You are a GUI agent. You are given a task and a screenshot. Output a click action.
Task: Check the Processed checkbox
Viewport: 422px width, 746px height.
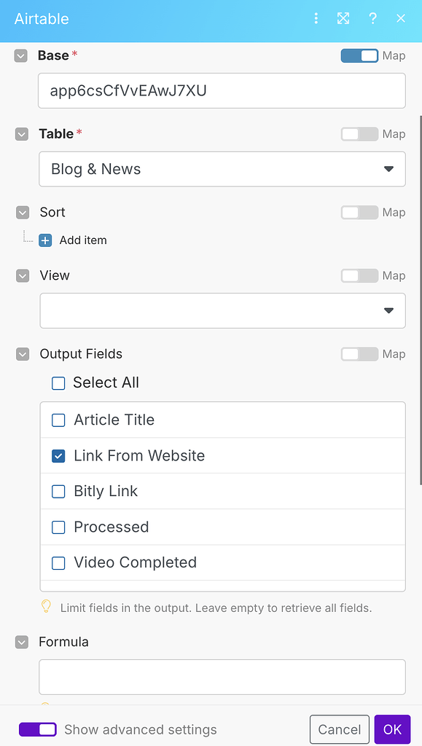(58, 527)
